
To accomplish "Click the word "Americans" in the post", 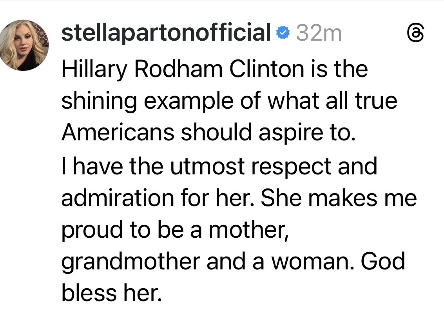I will 118,133.
